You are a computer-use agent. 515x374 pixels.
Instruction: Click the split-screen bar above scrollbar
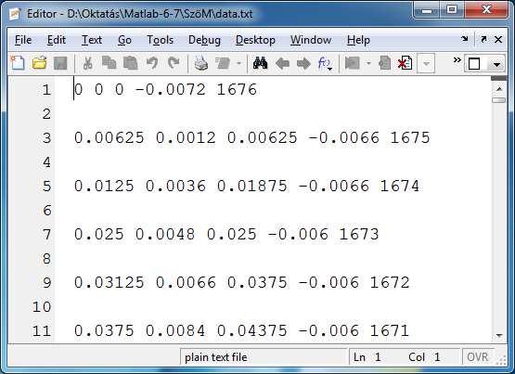pos(499,79)
